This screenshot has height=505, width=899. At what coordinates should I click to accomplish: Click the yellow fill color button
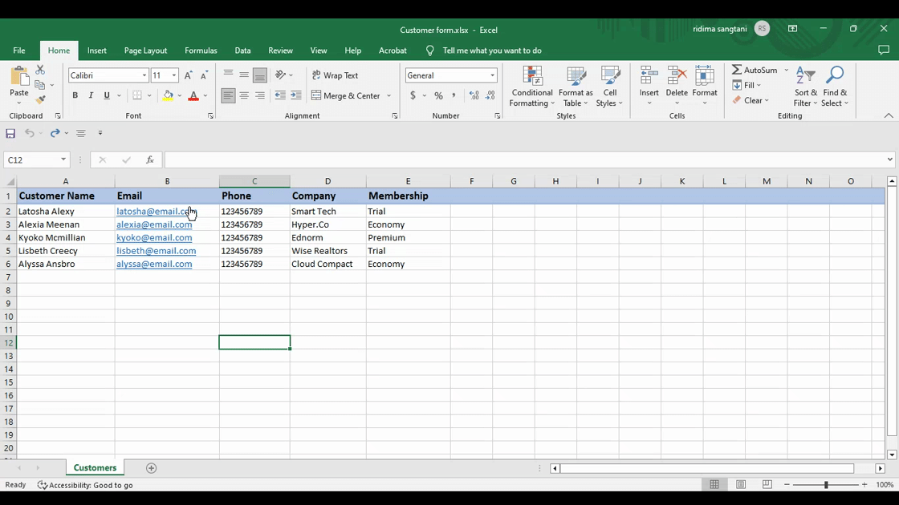[168, 95]
